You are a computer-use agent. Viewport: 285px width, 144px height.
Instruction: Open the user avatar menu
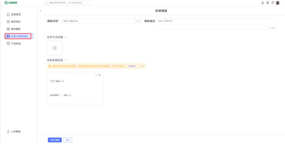[x=277, y=3]
